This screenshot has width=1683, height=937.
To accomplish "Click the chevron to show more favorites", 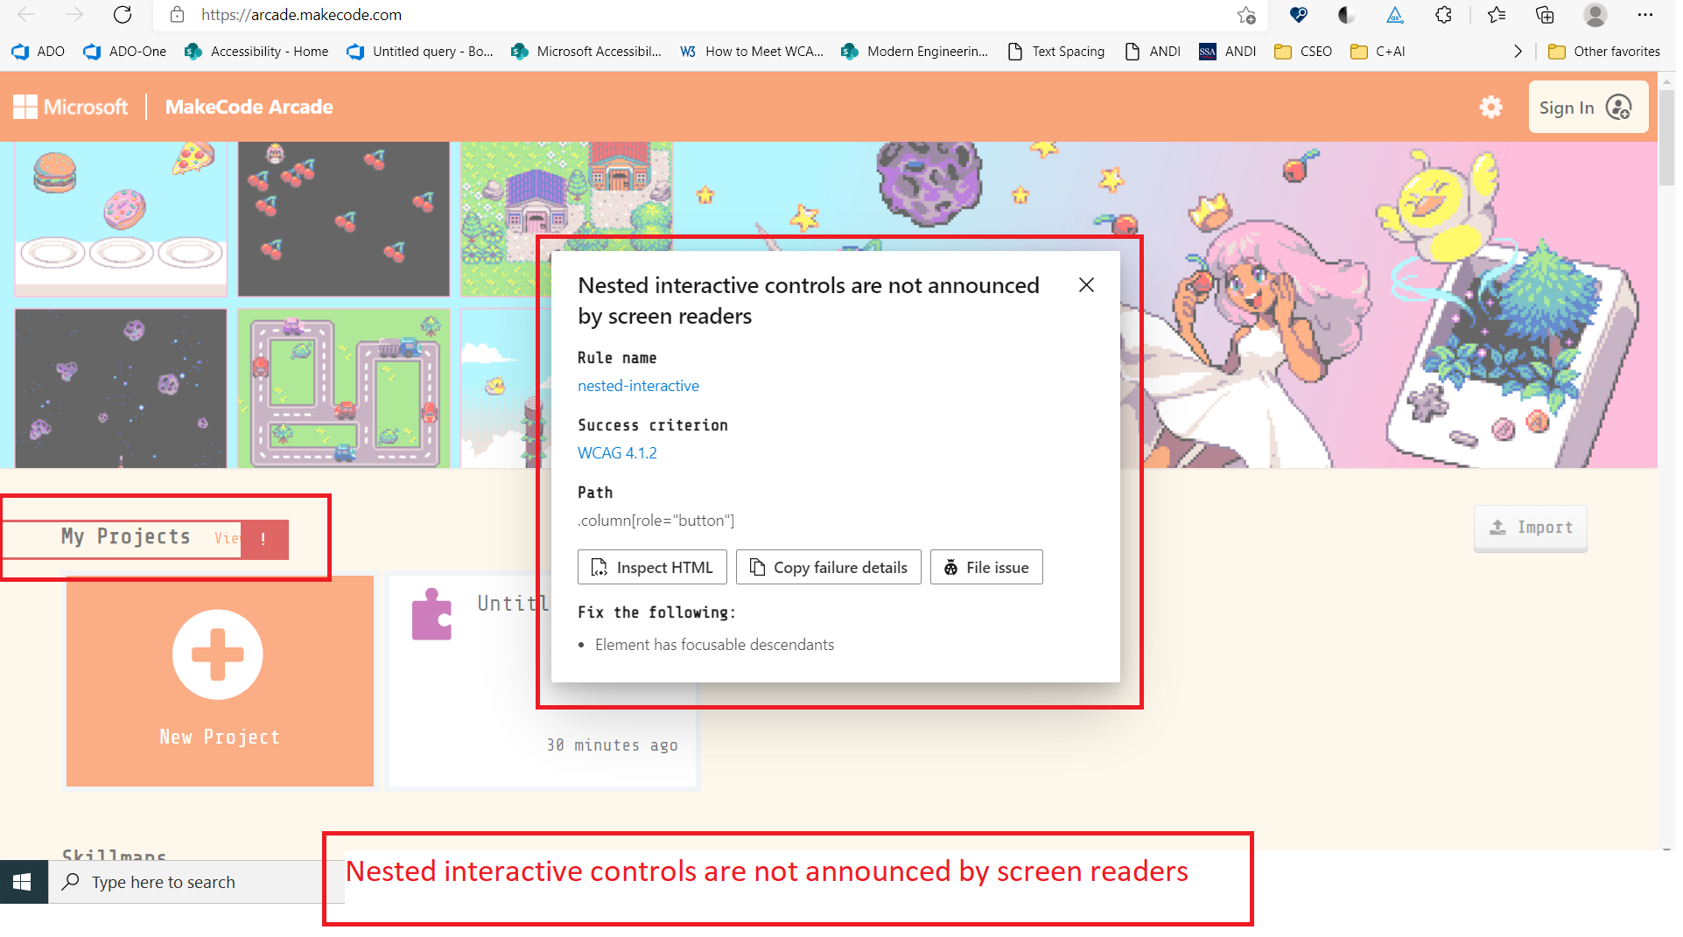I will point(1518,51).
